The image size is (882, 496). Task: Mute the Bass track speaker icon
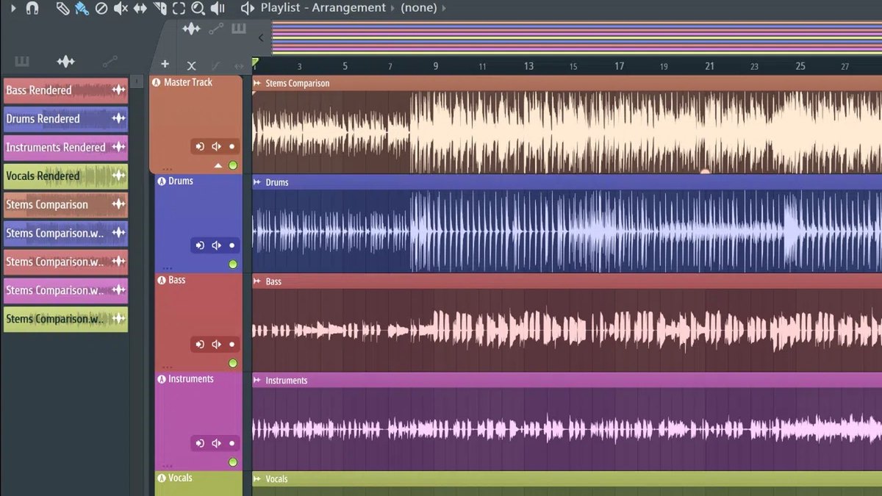pyautogui.click(x=216, y=345)
